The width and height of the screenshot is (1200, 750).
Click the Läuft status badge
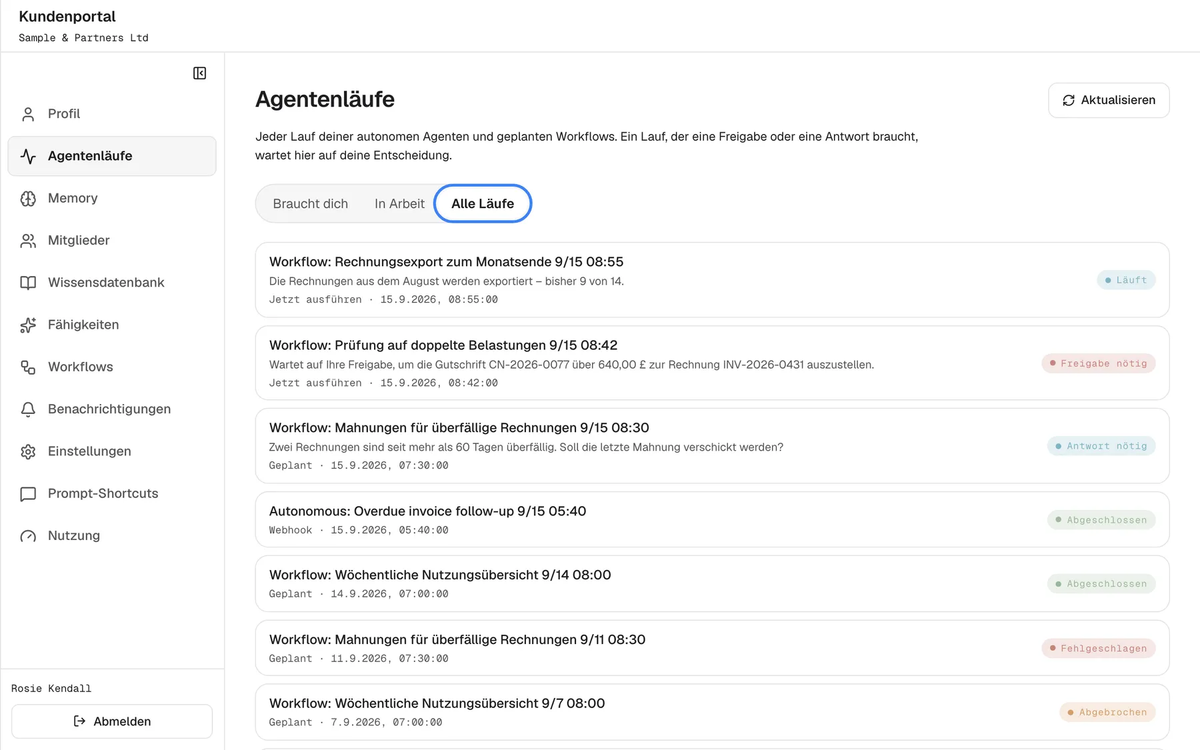pos(1126,280)
